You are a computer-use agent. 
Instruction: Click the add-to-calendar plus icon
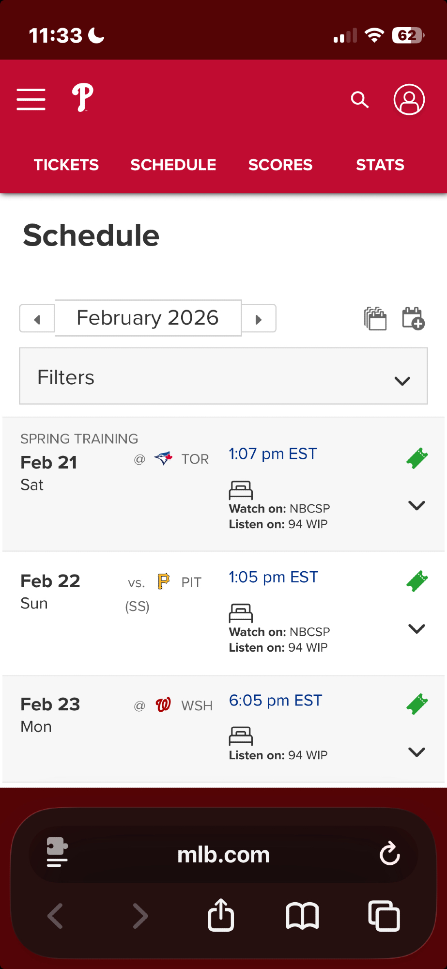(413, 319)
